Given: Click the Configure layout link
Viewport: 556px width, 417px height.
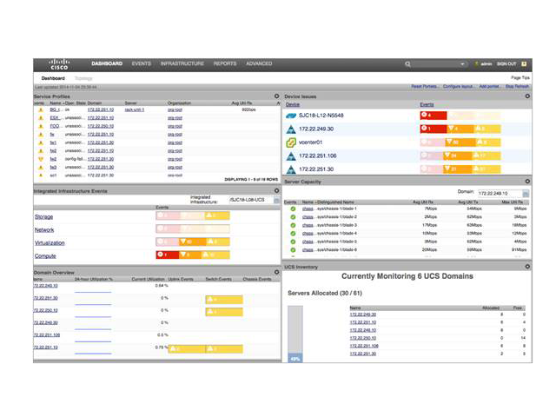Looking at the screenshot, I should [459, 87].
